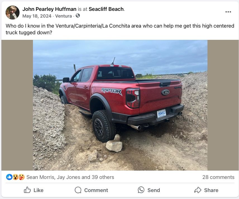Image resolution: width=239 pixels, height=199 pixels.
Task: Click John Pearley Huffman's profile picture
Action: (13, 13)
